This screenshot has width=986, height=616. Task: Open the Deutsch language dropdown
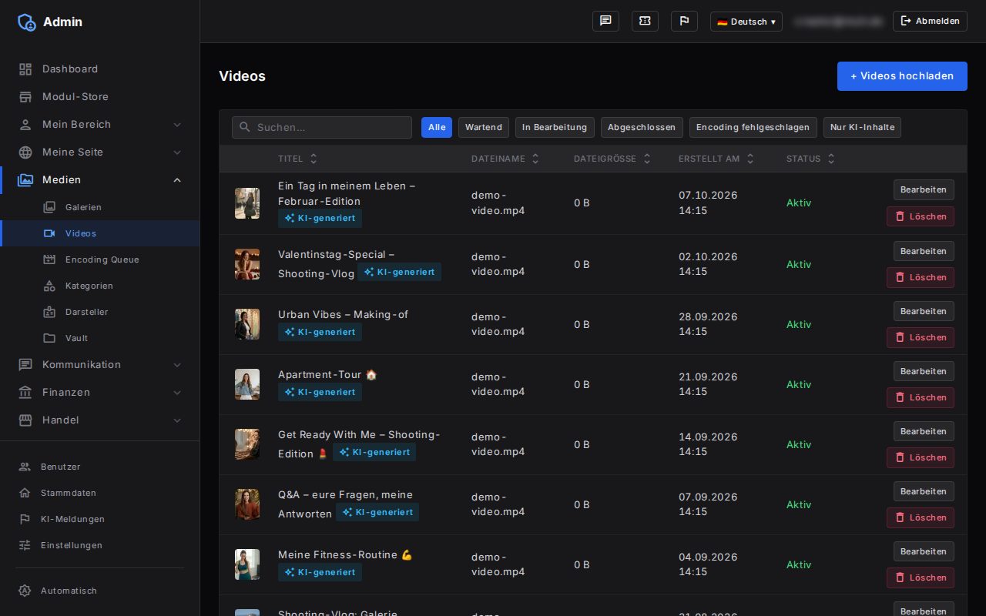[746, 22]
